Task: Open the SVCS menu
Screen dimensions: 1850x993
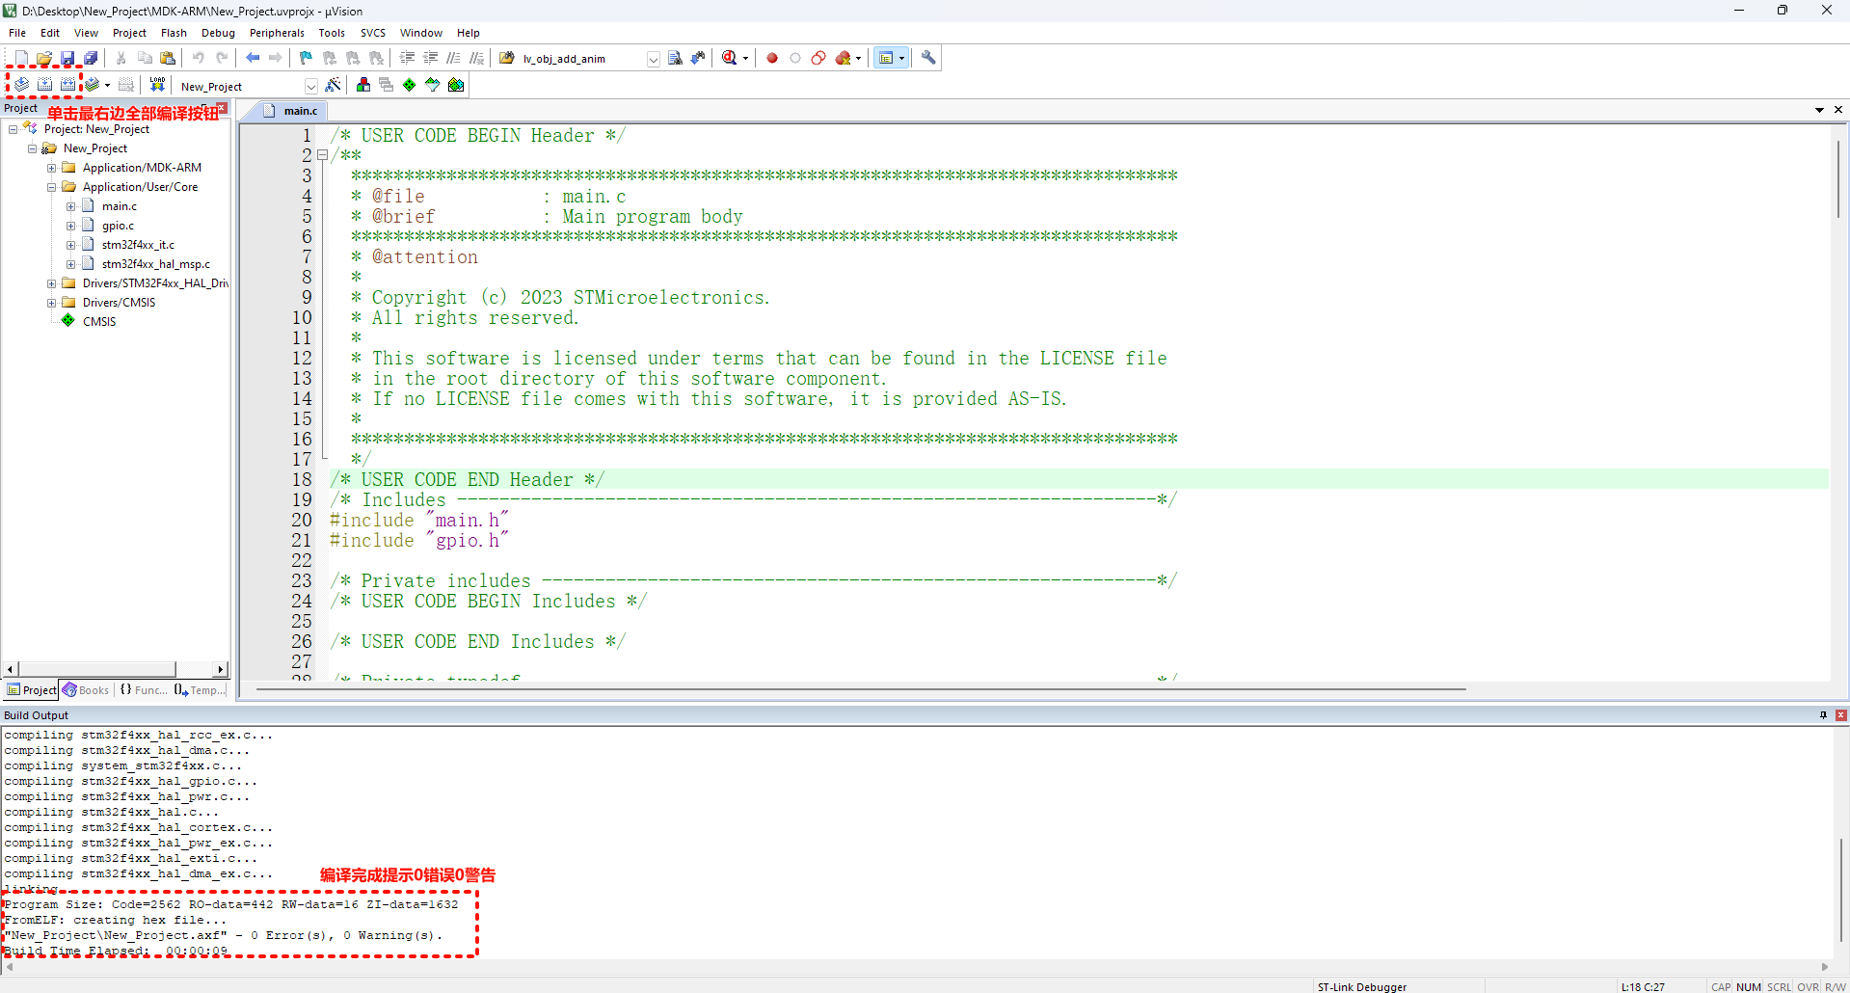Action: coord(373,33)
